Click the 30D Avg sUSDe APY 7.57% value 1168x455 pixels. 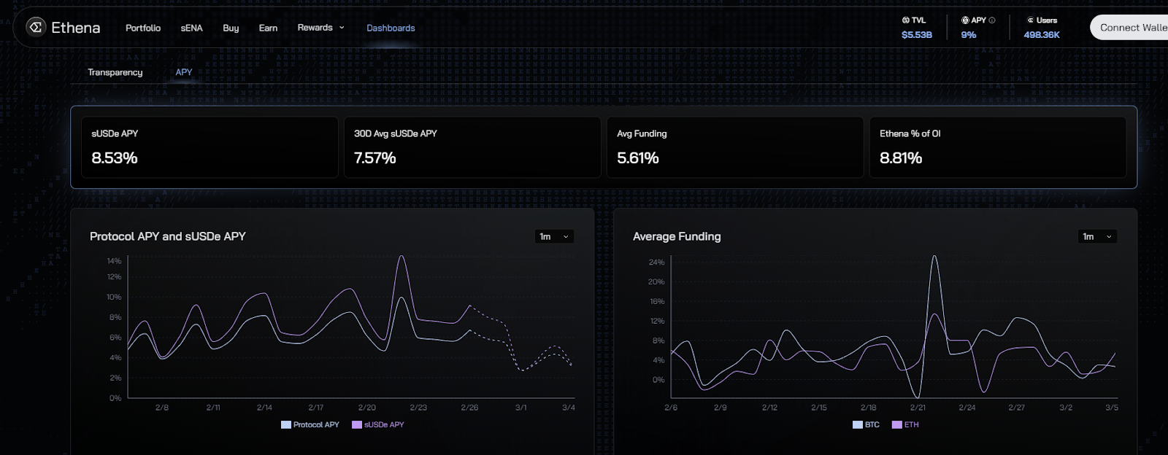(x=375, y=157)
